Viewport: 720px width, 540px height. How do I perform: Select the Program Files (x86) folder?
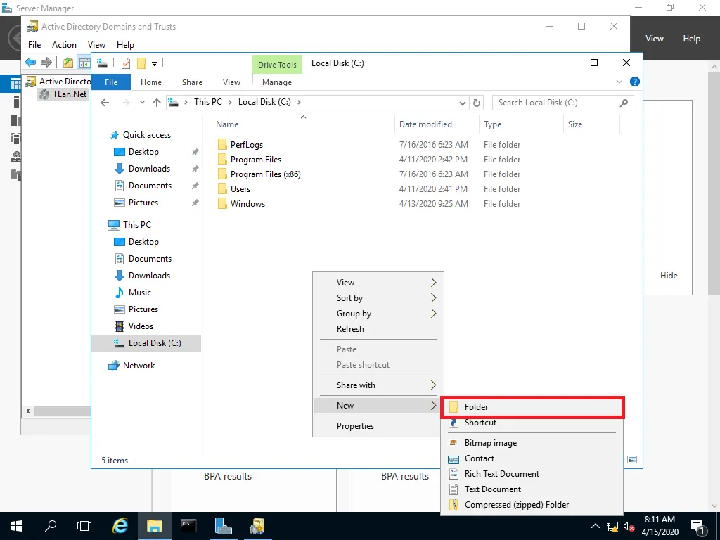pyautogui.click(x=265, y=174)
